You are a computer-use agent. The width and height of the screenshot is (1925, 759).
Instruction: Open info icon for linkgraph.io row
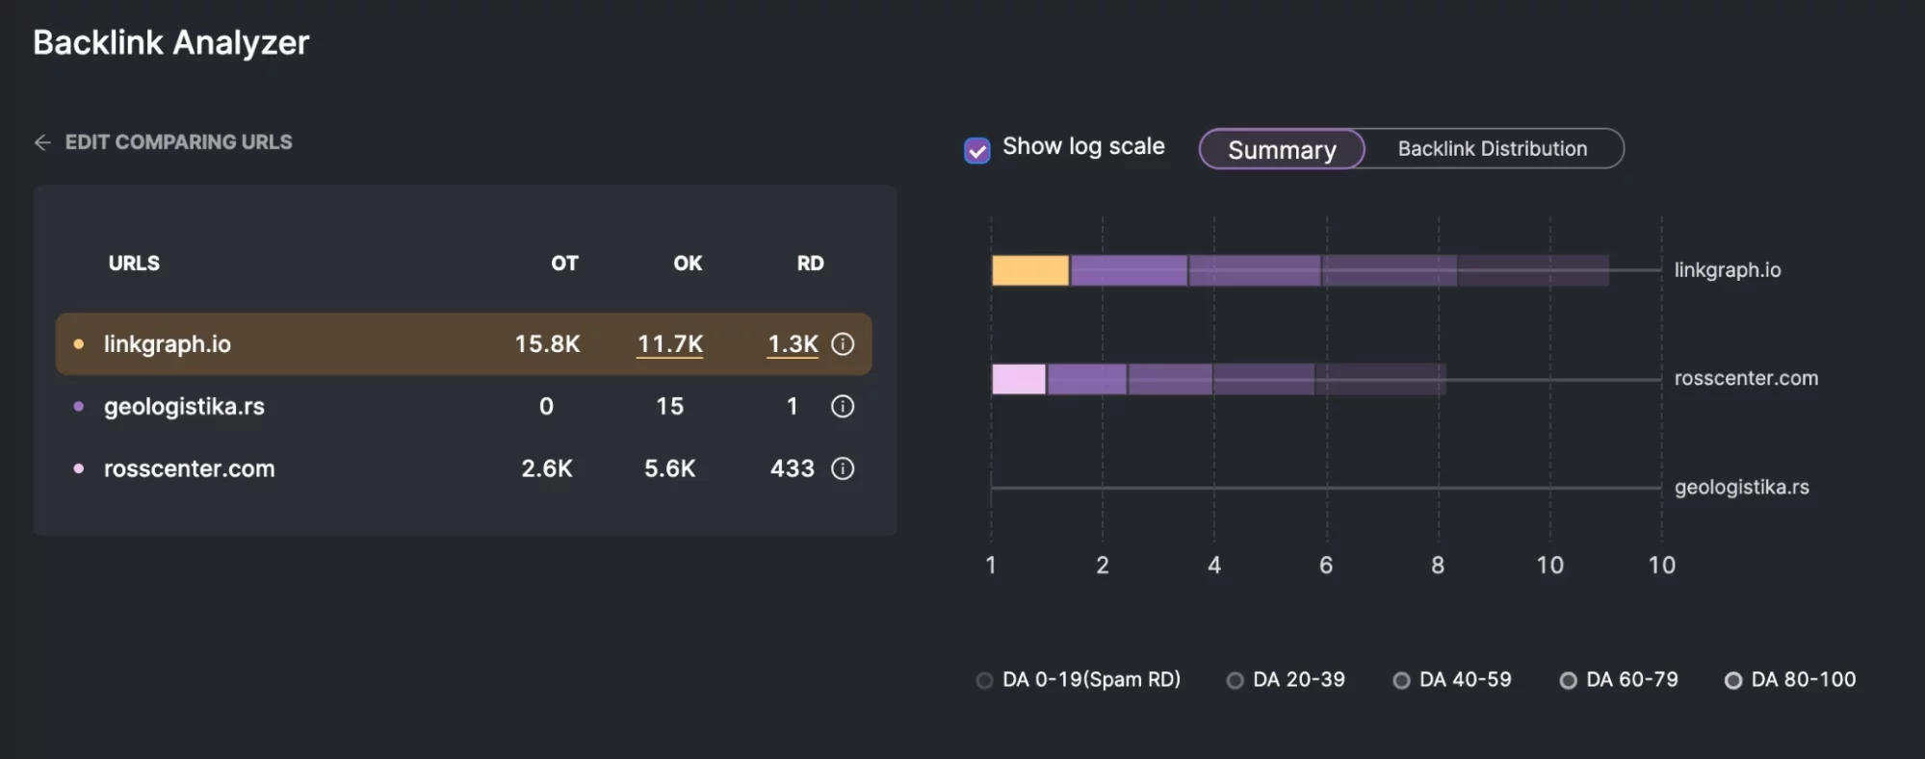point(843,344)
